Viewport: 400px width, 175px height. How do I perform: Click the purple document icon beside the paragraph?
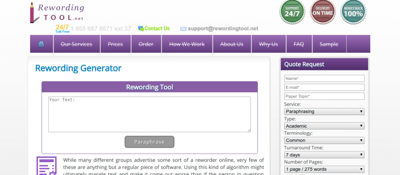point(46,166)
